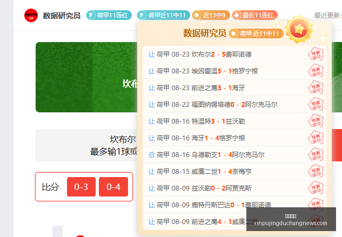
Task: Open row 08-16 海牙1 - 4格罗宁根
Action: click(234, 138)
